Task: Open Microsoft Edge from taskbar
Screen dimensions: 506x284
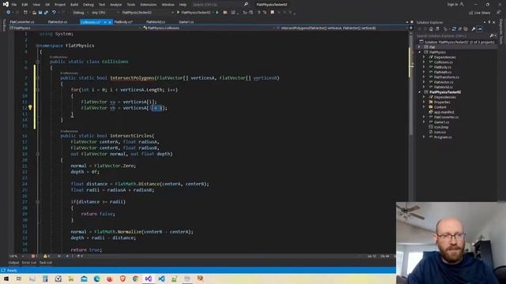Action: (x=96, y=278)
